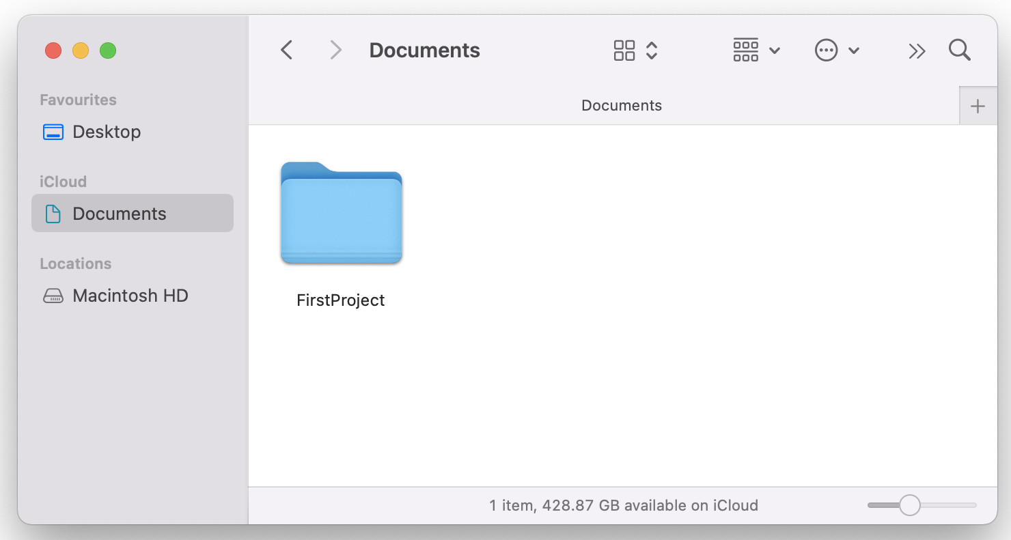Click the yellow minimize window button
This screenshot has height=540, width=1011.
pyautogui.click(x=80, y=51)
